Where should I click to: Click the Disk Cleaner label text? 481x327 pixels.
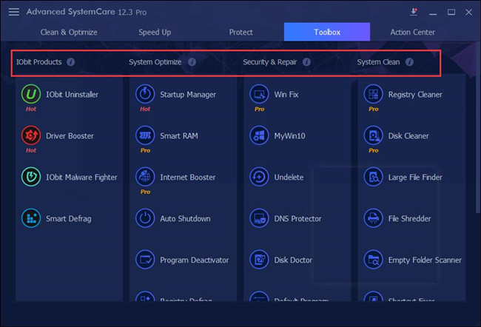tap(408, 136)
